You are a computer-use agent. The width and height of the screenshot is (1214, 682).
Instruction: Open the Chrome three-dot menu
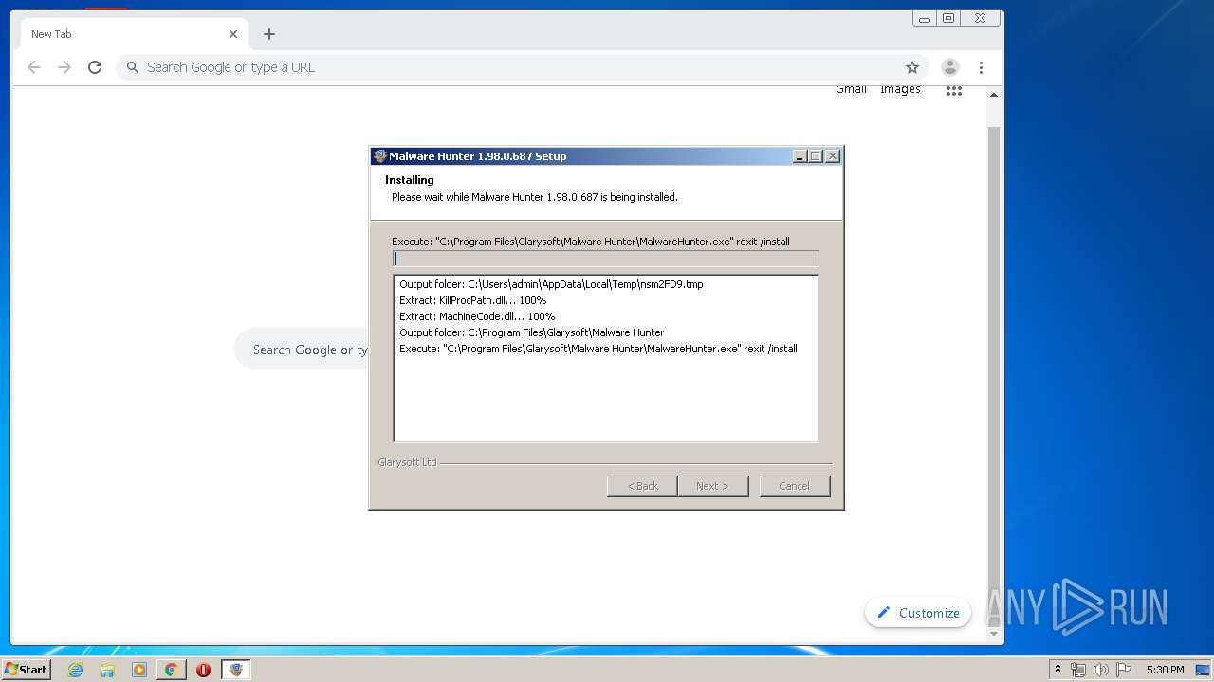(x=981, y=67)
